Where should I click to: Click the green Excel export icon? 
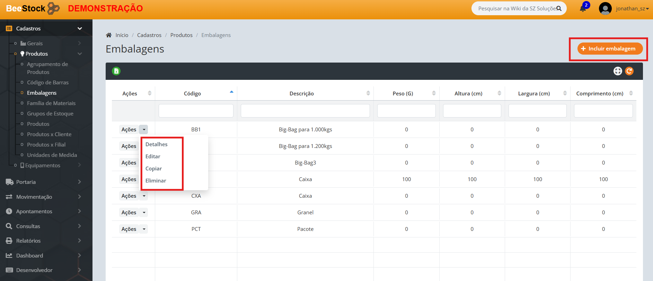pos(116,71)
